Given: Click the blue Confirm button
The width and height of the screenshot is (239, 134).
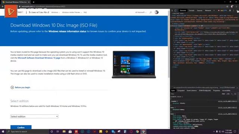Looking at the screenshot, I should point(21,127).
